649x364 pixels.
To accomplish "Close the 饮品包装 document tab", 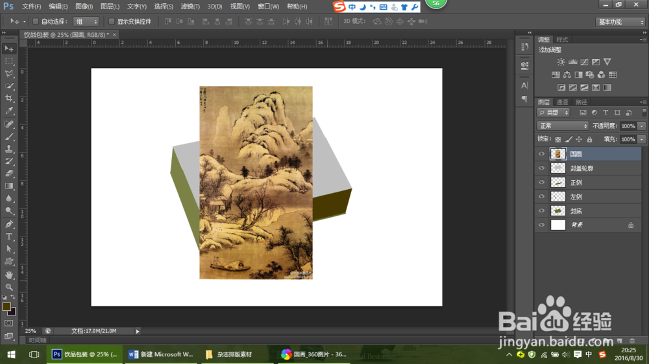I will coord(115,35).
